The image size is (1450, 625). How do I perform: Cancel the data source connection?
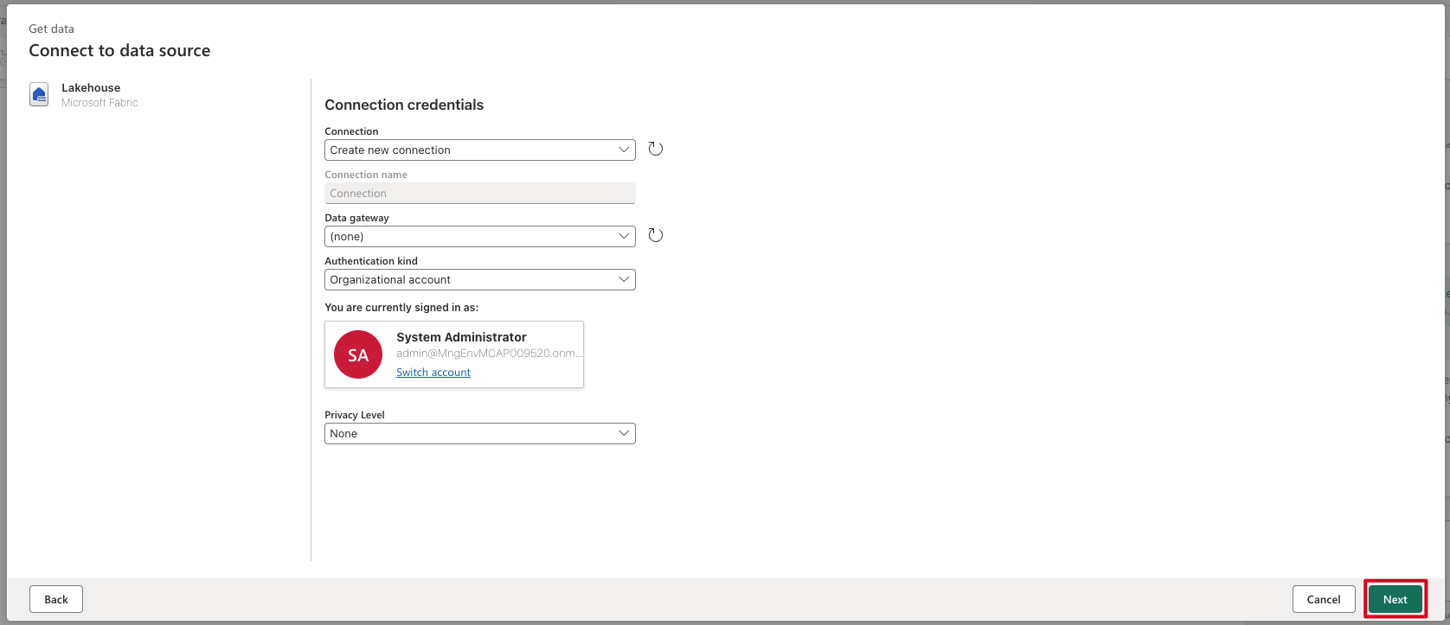click(x=1324, y=599)
